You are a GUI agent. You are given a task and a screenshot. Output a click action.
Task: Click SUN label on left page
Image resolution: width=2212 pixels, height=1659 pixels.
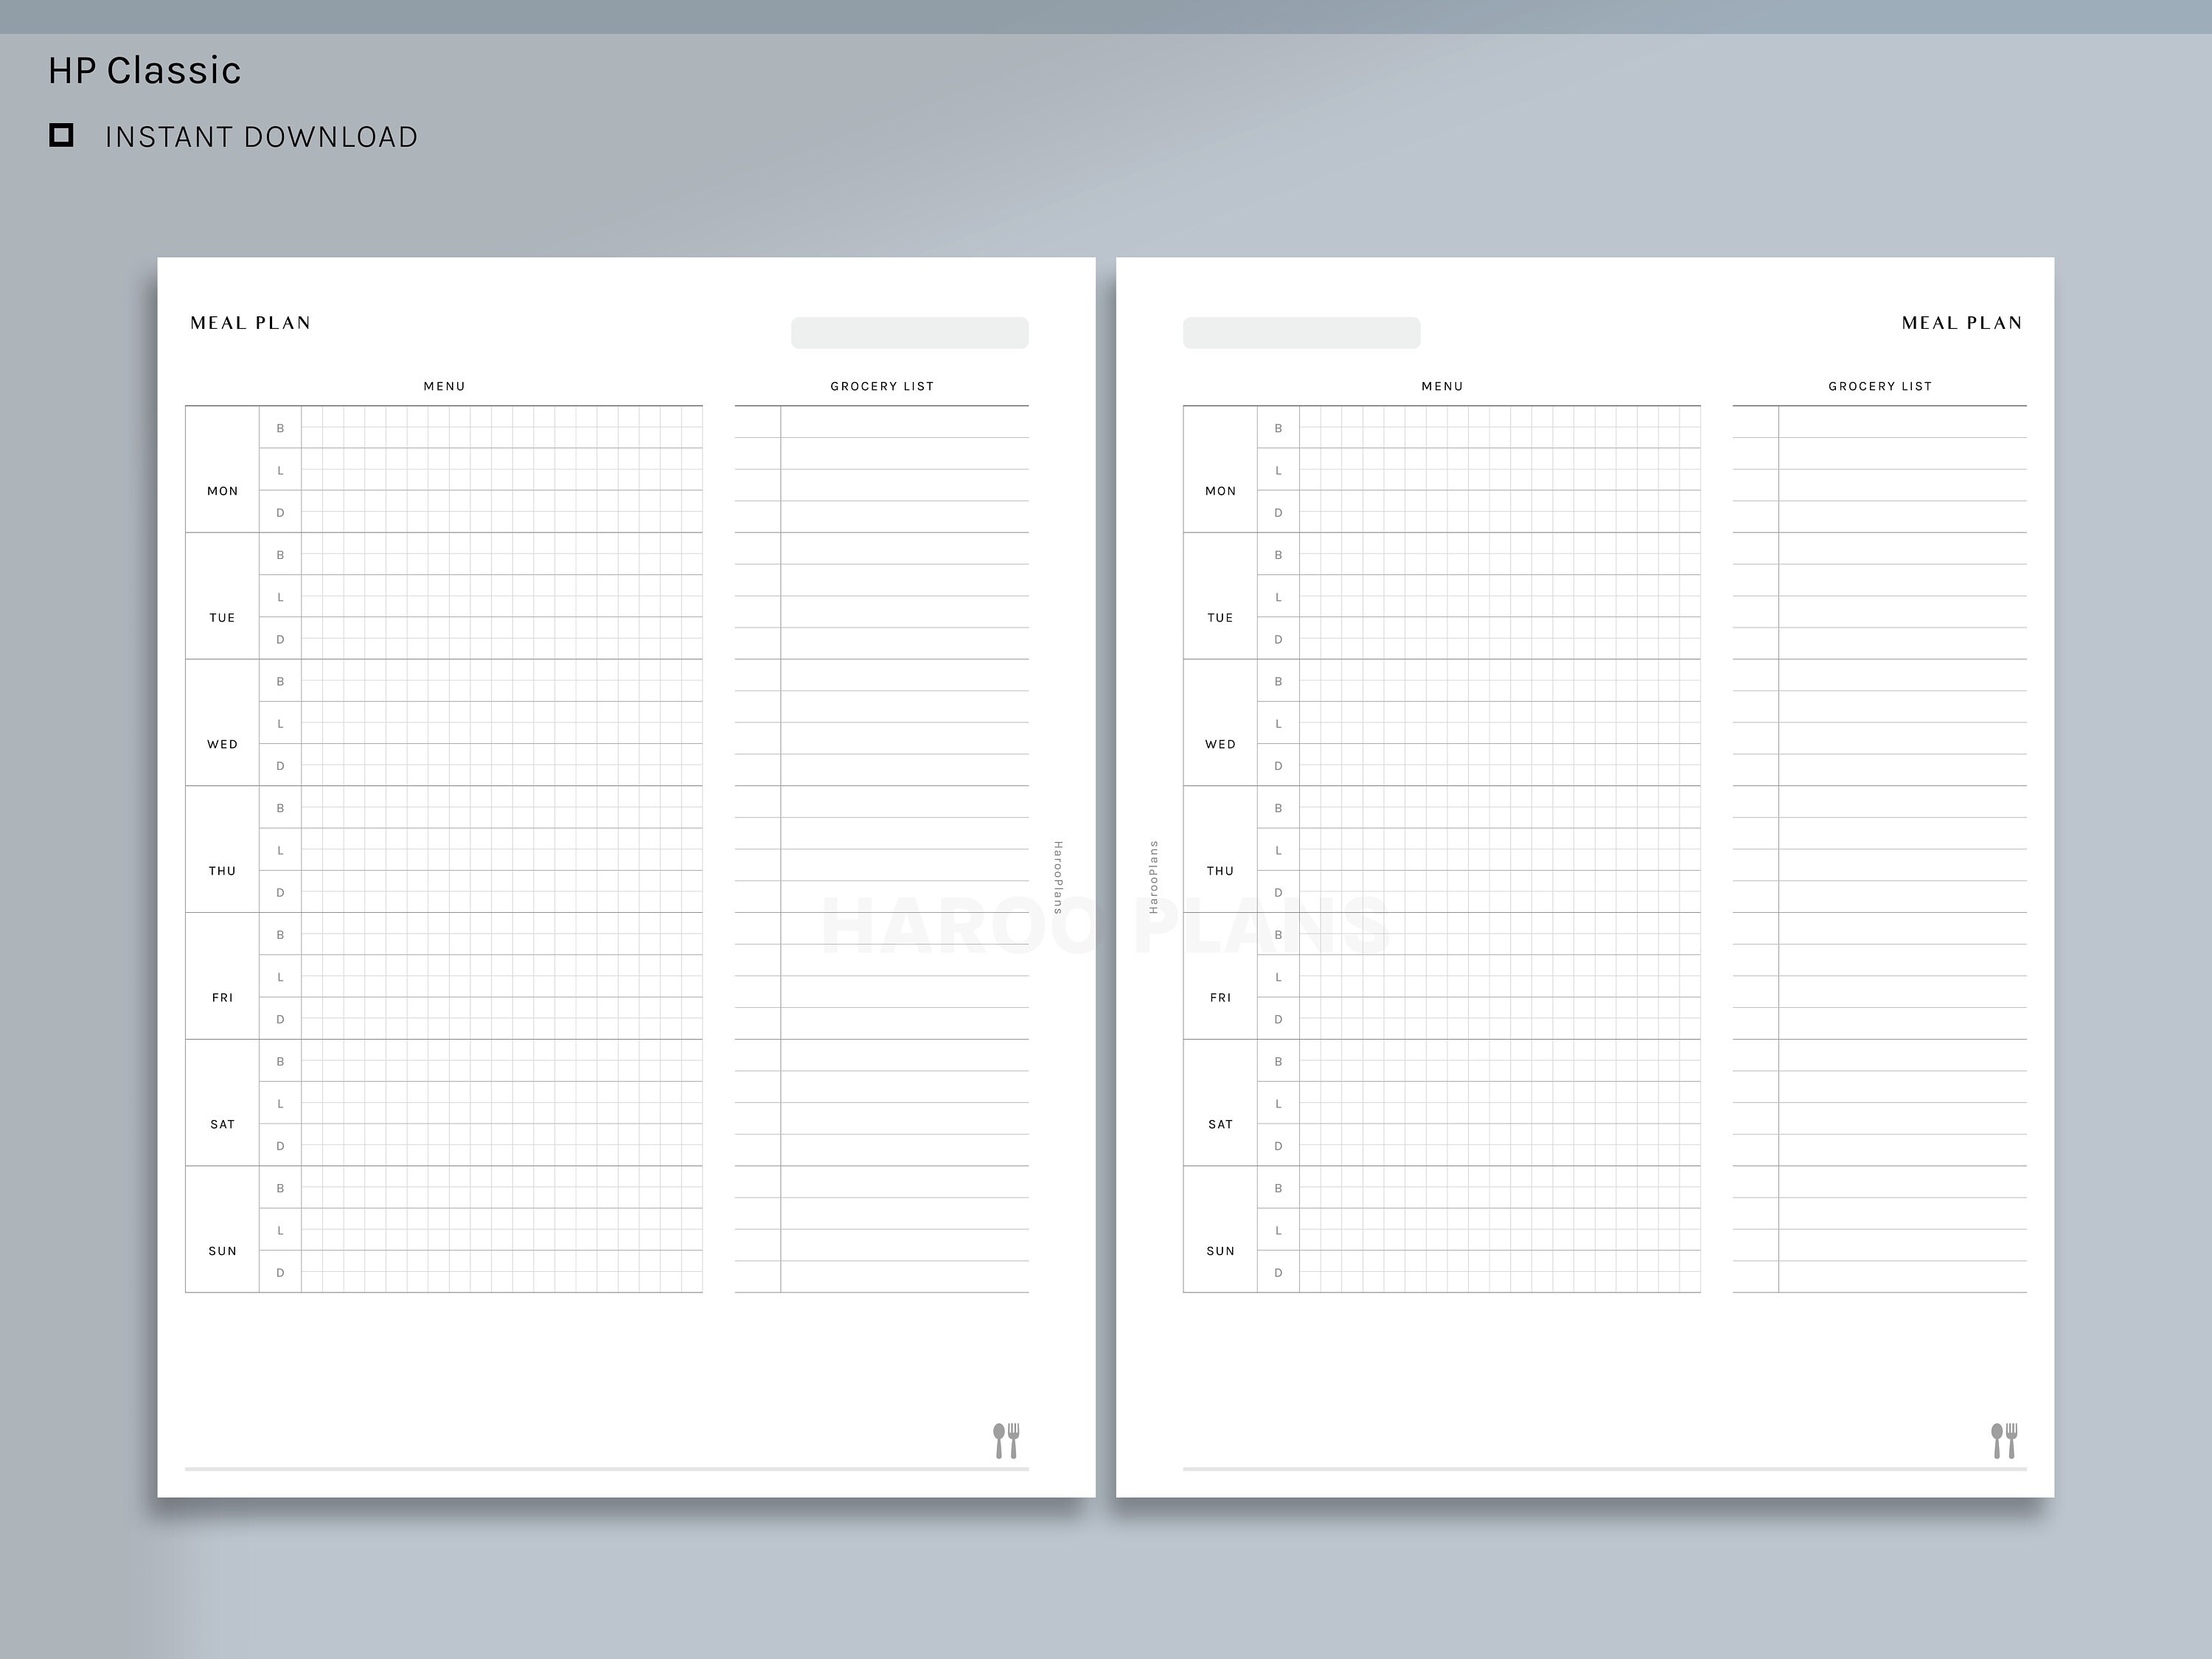pos(223,1251)
